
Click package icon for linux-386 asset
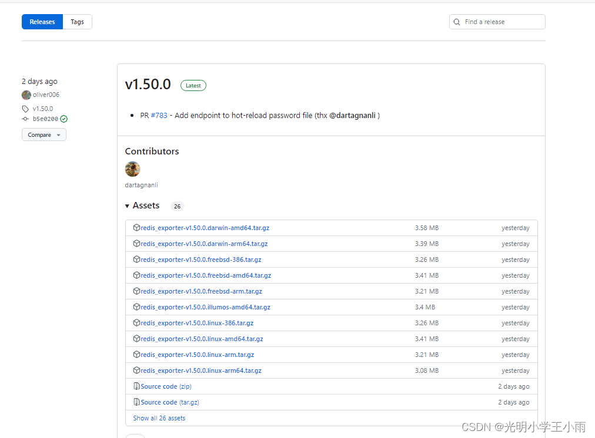[x=136, y=323]
